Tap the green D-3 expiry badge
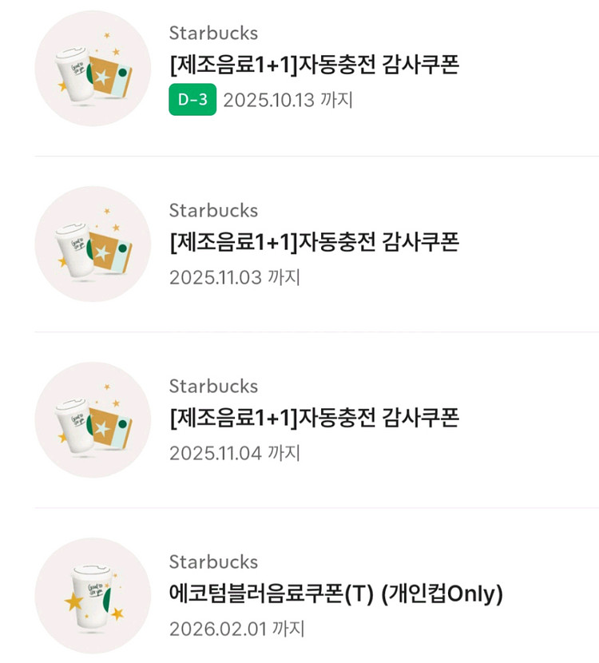The width and height of the screenshot is (599, 663). pyautogui.click(x=192, y=101)
